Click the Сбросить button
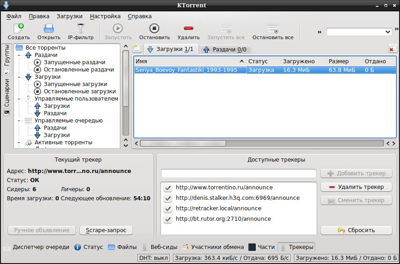Image resolution: width=400 pixels, height=264 pixels. [x=356, y=230]
